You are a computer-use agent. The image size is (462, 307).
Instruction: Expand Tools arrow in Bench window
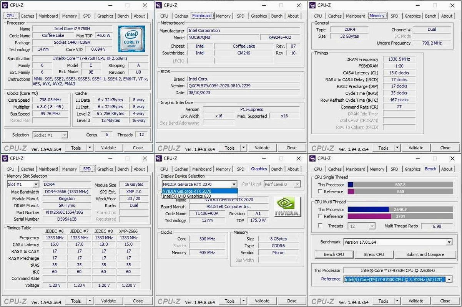(x=397, y=301)
